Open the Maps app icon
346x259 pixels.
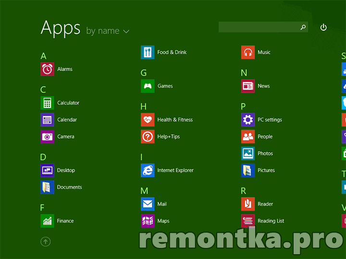148,221
